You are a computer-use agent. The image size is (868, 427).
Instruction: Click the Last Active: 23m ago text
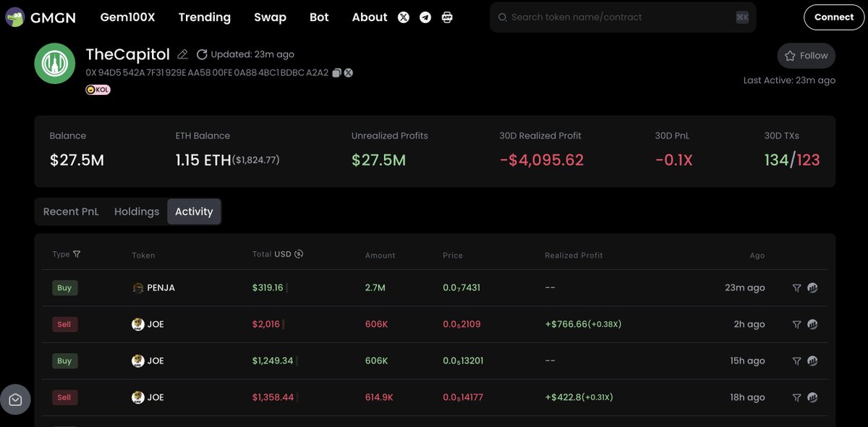click(789, 80)
